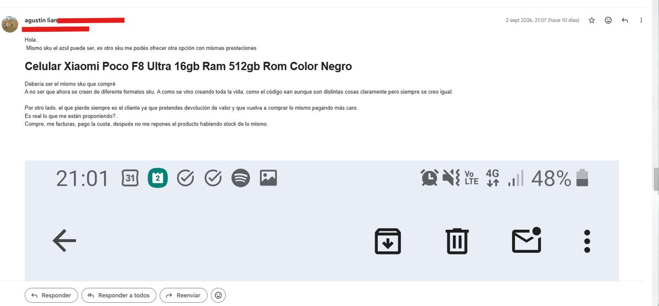Click heading Celular Xiaomi Poco F8 Ultra
Image resolution: width=659 pixels, height=306 pixels.
[x=188, y=66]
